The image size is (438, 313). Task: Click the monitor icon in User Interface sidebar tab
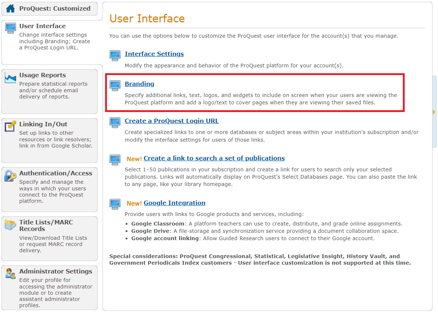point(11,28)
